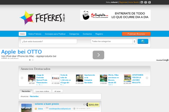Click the $1,100,000 price text
The width and height of the screenshot is (169, 112).
pyautogui.click(x=55, y=83)
